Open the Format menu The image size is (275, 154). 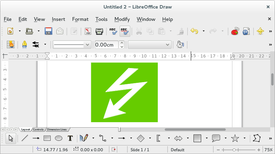coord(80,19)
